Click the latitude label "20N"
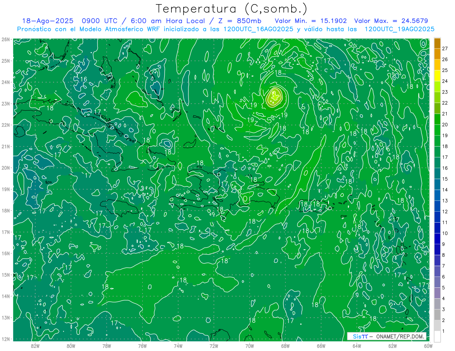 click(5, 168)
